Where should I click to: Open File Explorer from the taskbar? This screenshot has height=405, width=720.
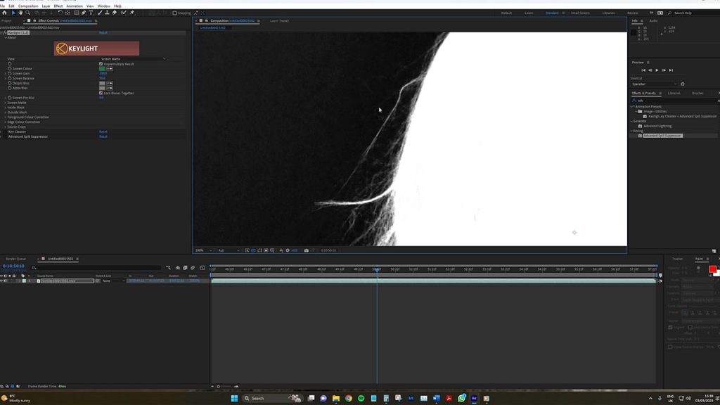pos(336,398)
